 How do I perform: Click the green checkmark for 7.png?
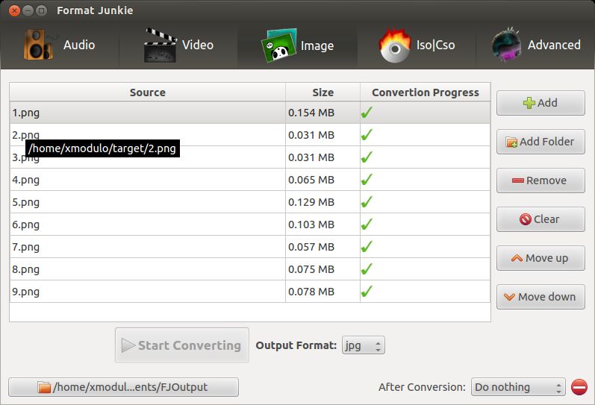(x=367, y=246)
